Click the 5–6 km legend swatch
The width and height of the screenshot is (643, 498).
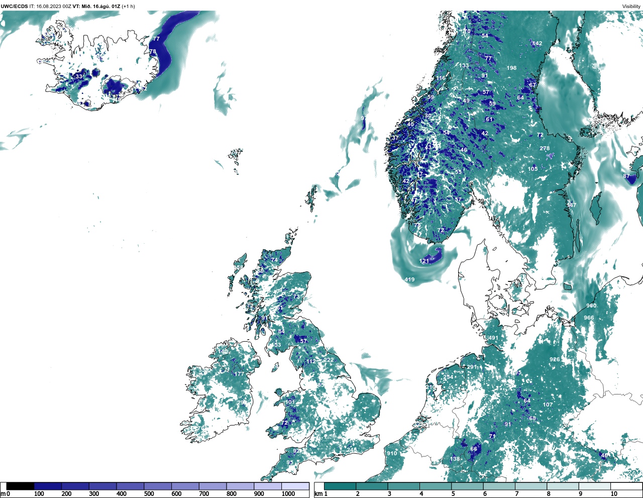(x=467, y=486)
